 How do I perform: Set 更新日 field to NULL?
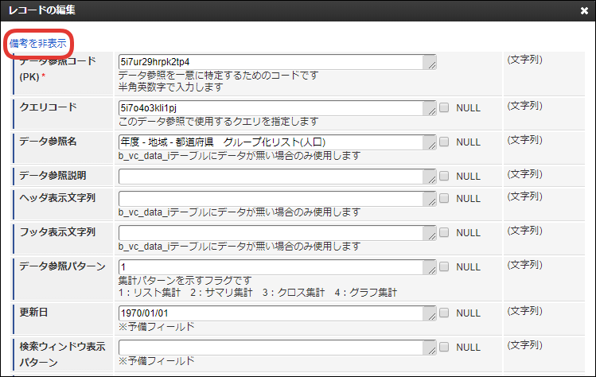(x=444, y=313)
